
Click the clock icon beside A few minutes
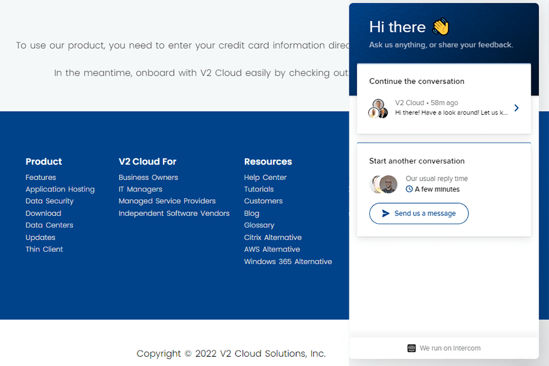[x=409, y=189]
